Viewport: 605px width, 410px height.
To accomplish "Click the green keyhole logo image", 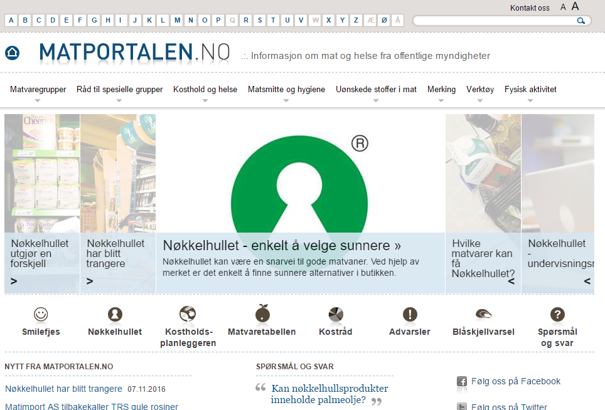I will click(299, 185).
